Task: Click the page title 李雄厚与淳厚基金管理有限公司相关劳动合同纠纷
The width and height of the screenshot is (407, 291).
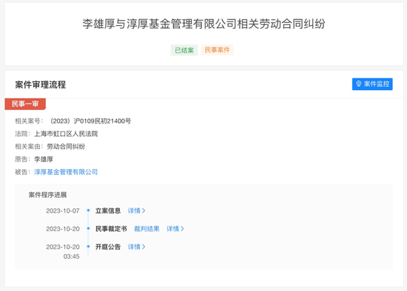Action: (x=203, y=24)
